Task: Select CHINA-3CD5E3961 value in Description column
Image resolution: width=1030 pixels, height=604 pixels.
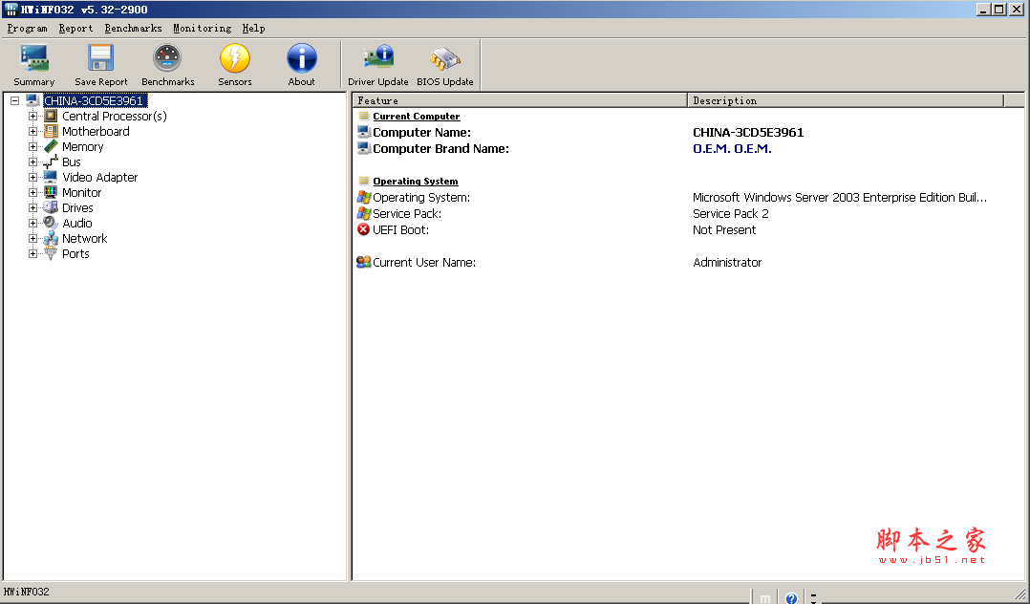Action: (x=748, y=132)
